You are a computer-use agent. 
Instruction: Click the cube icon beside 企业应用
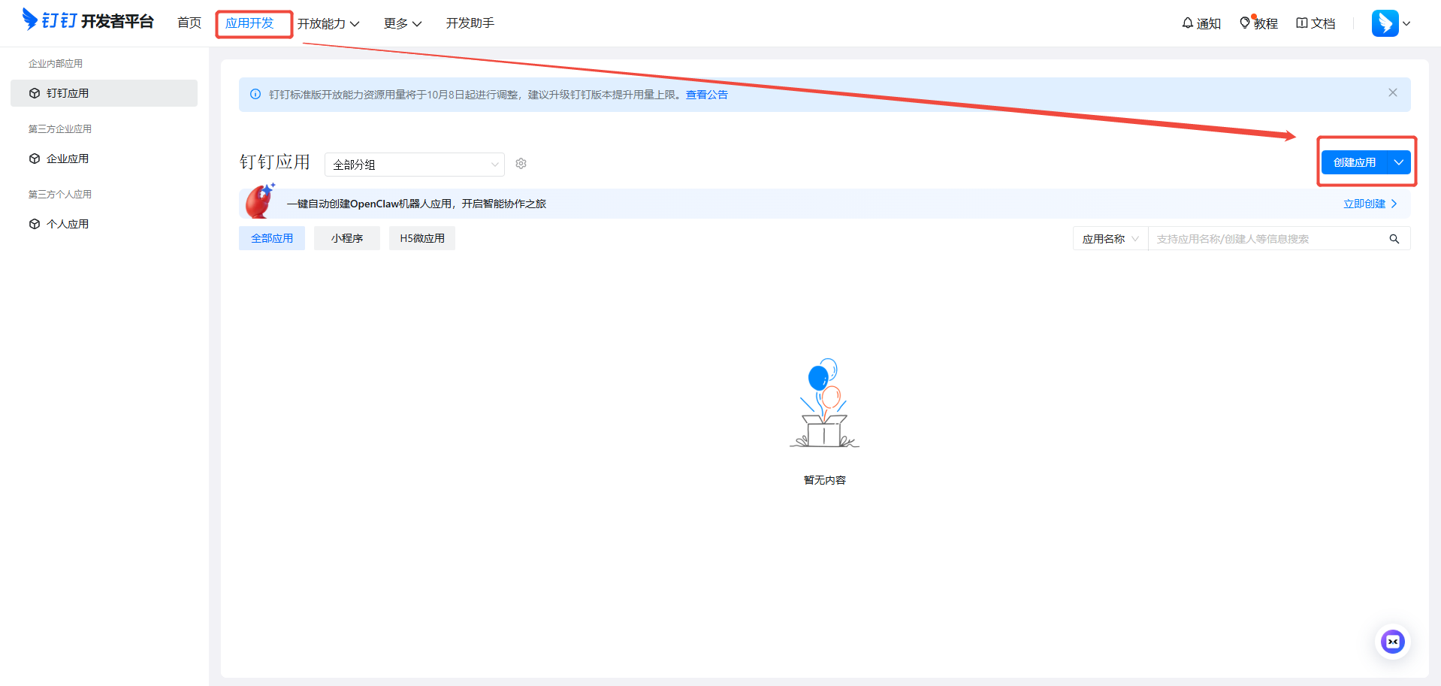[x=35, y=159]
